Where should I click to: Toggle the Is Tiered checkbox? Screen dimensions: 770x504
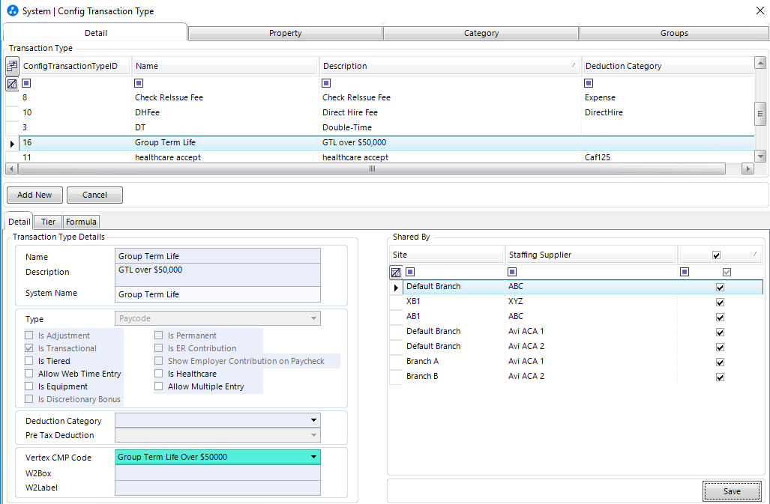click(x=29, y=361)
